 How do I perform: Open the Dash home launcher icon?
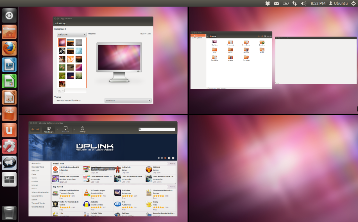coord(9,16)
